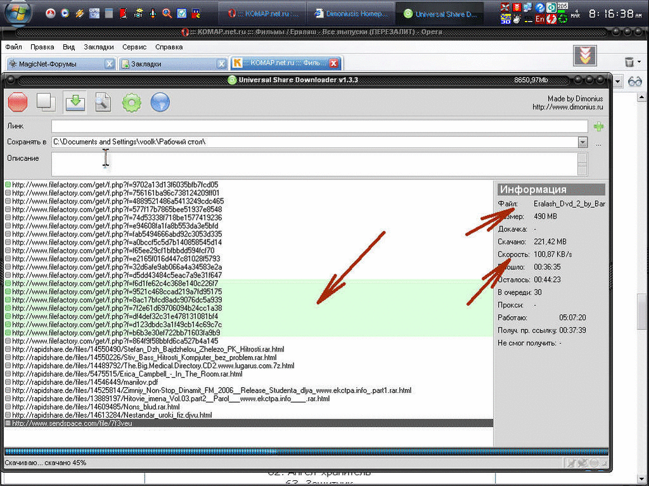The width and height of the screenshot is (649, 486).
Task: Click the blue help icon in system tray
Action: tap(540, 7)
